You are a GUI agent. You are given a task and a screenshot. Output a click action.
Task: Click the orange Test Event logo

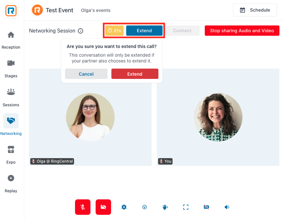pyautogui.click(x=37, y=10)
